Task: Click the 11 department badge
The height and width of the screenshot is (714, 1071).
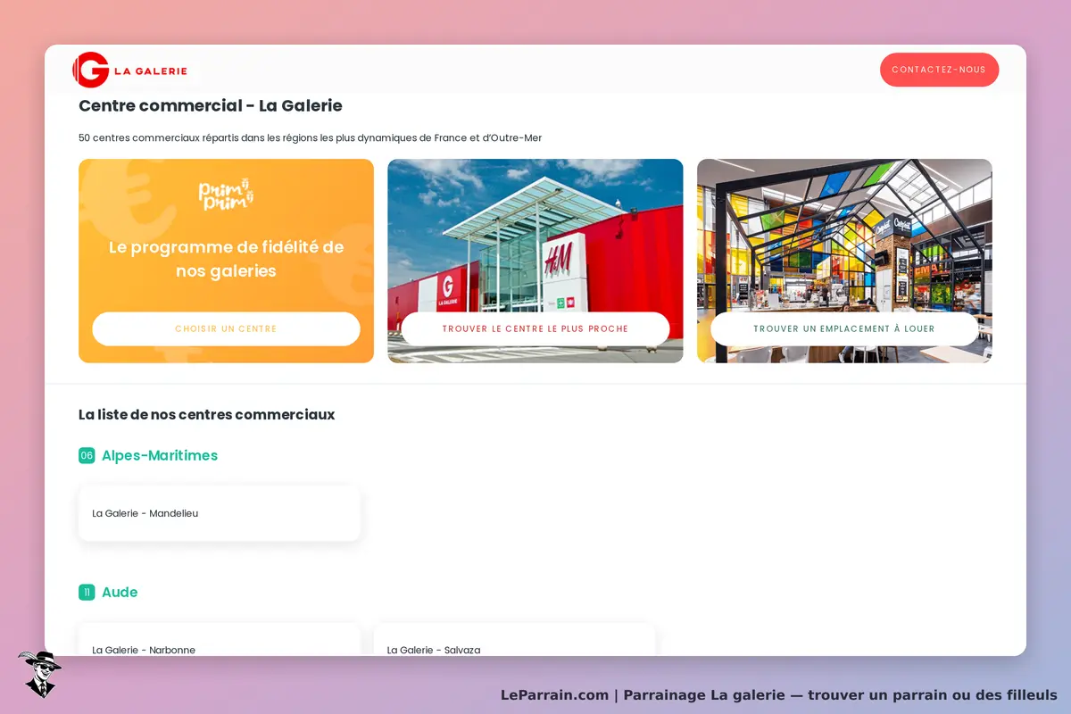Action: pyautogui.click(x=87, y=592)
